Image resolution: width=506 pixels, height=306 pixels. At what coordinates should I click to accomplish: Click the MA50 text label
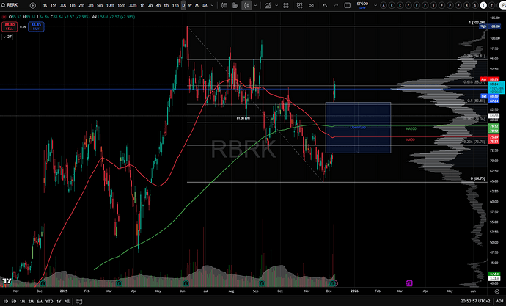[x=410, y=139]
